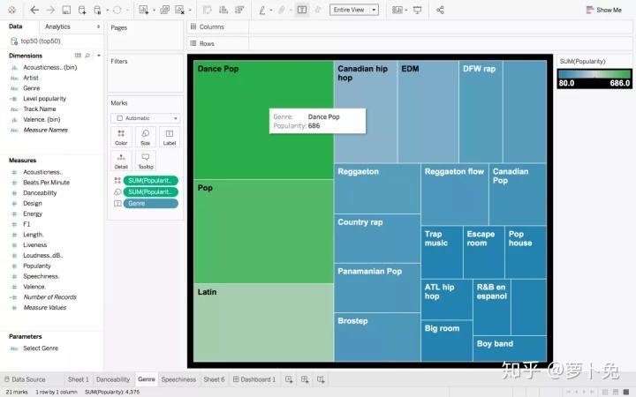The height and width of the screenshot is (397, 636).
Task: Click the Show Me button
Action: tap(603, 10)
